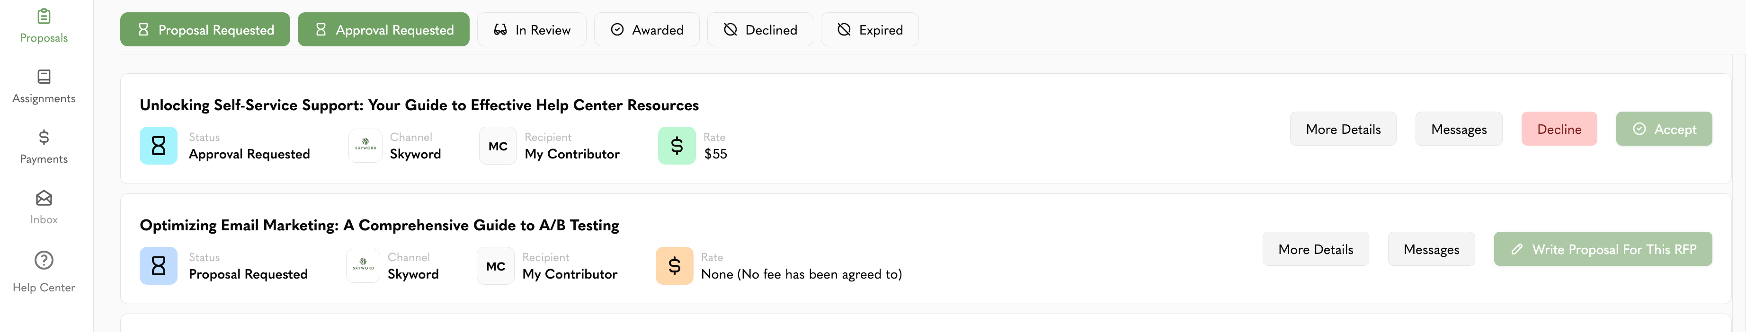
Task: Click the green dollar Rate icon
Action: [677, 146]
